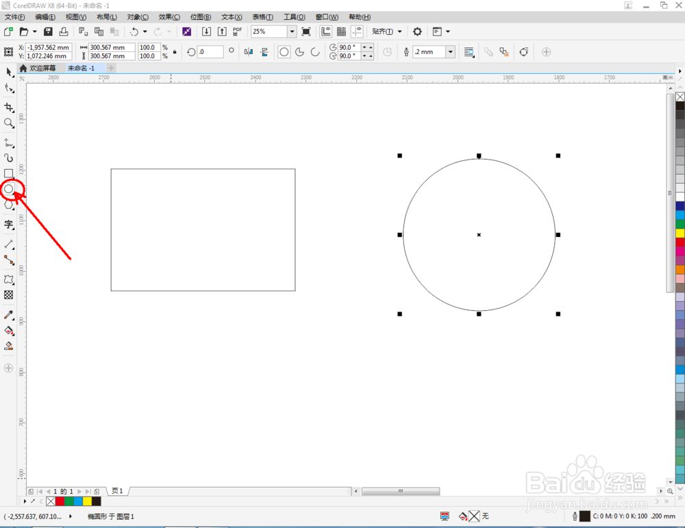This screenshot has height=528, width=685.
Task: Click the rotation angle input field
Action: [x=210, y=52]
